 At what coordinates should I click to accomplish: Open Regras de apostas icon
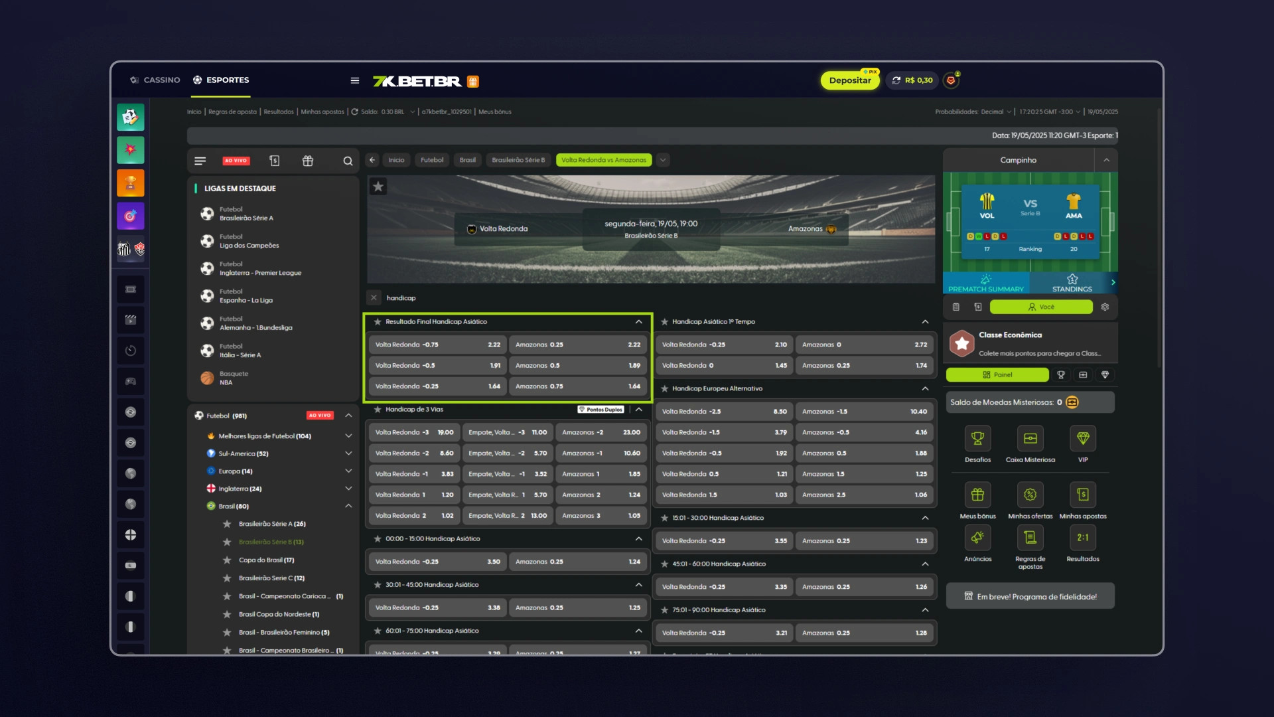point(1030,538)
